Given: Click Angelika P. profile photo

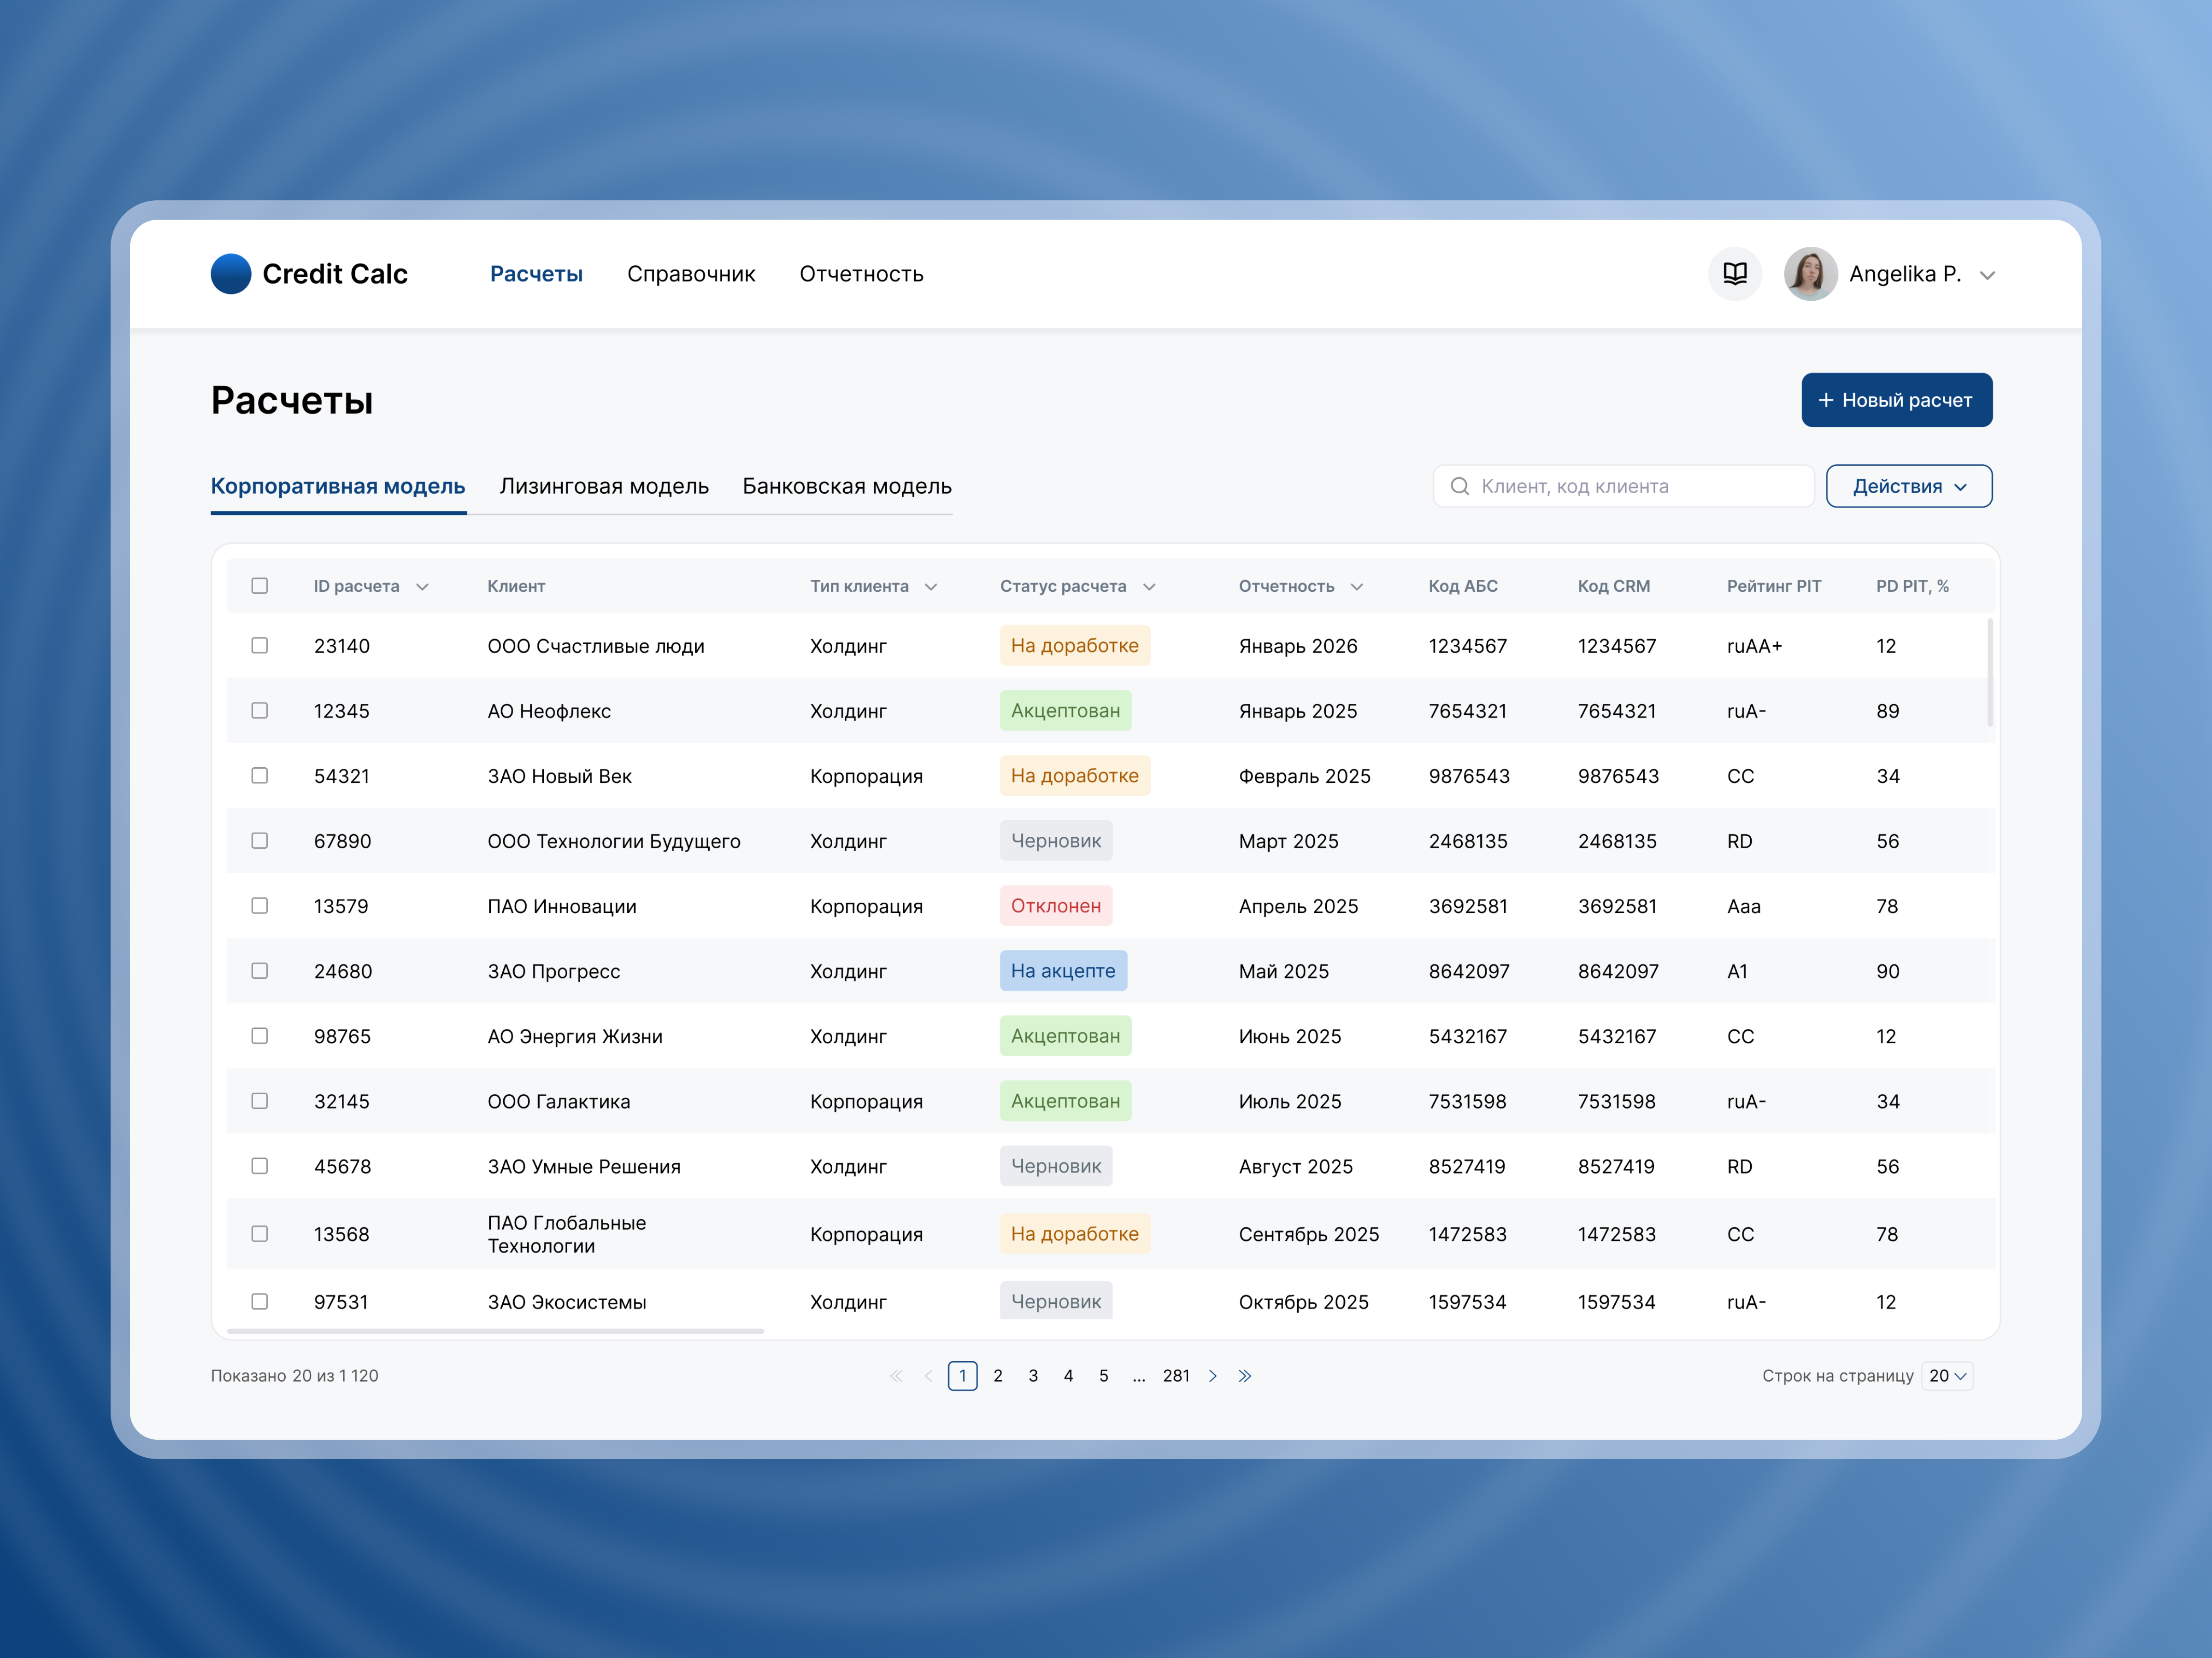Looking at the screenshot, I should pyautogui.click(x=1810, y=274).
